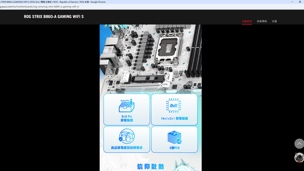The height and width of the screenshot is (171, 304).
Task: Click the capacitors with shield icon
Action: [127, 136]
